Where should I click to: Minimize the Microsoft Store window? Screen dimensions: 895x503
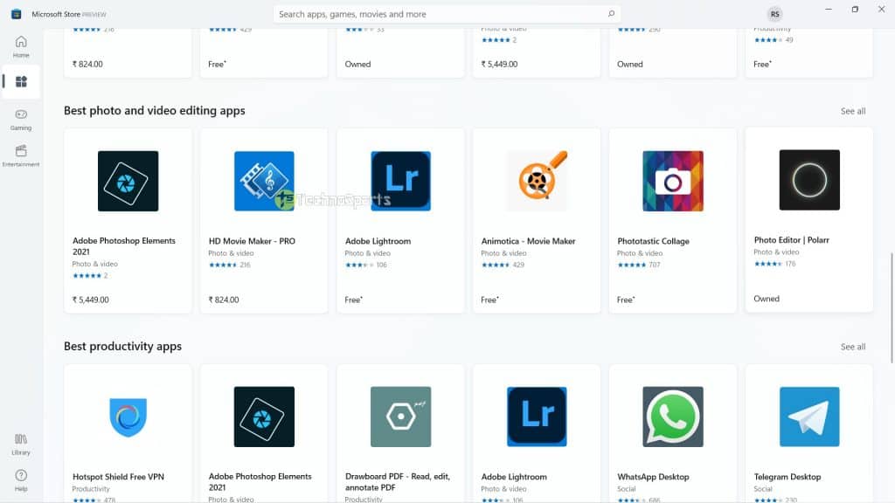[x=829, y=9]
